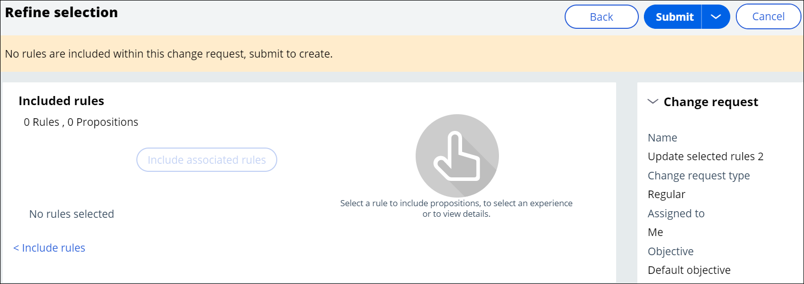The image size is (804, 284).
Task: Click Include associated rules button
Action: [207, 160]
